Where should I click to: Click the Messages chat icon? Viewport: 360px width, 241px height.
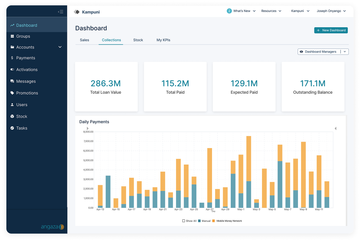(12, 81)
